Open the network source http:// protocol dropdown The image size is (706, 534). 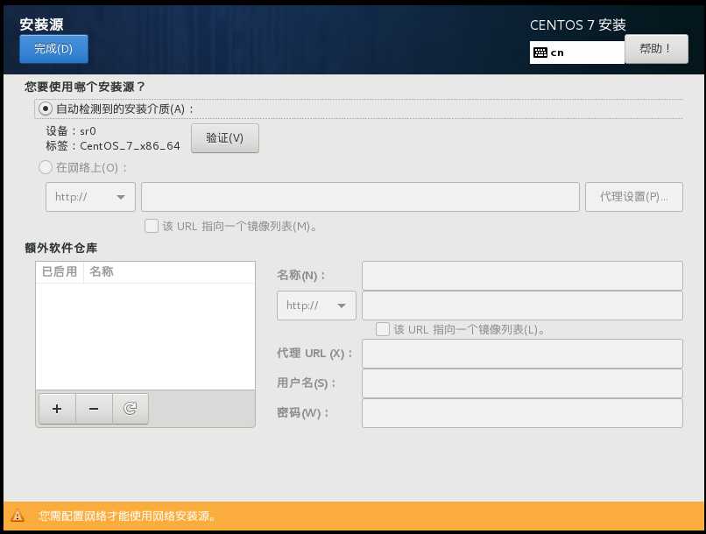click(x=90, y=197)
